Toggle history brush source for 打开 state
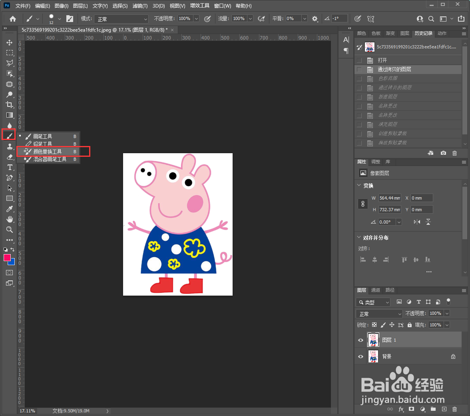This screenshot has height=416, width=470. tap(359, 60)
